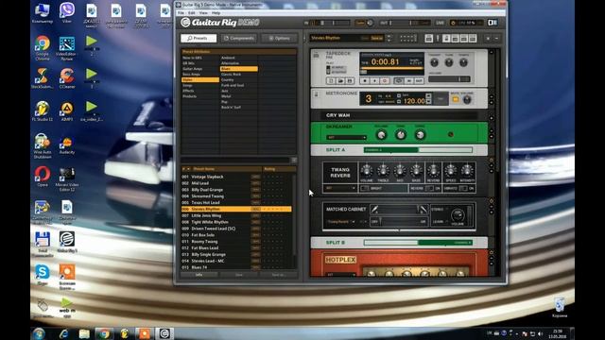
Task: Switch to the Components tab
Action: (239, 38)
